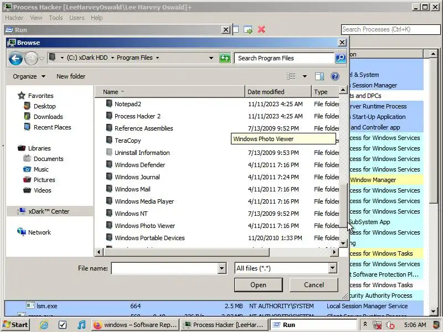443x332 pixels.
Task: Open the Organize menu
Action: pos(29,76)
